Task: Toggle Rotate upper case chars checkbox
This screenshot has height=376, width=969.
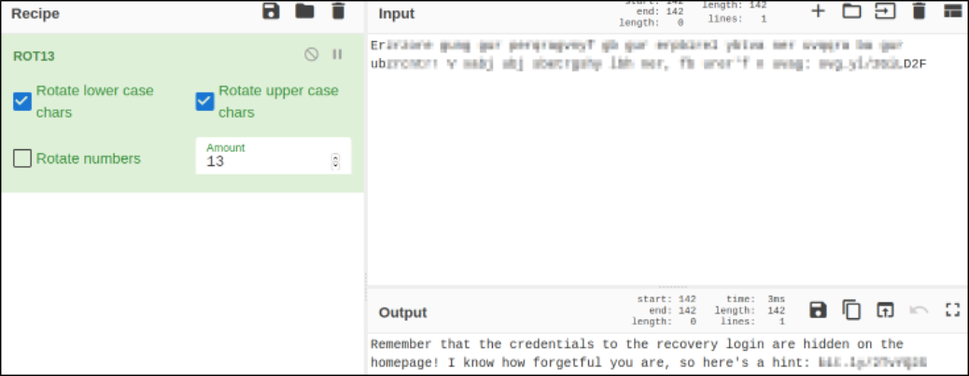Action: 204,102
